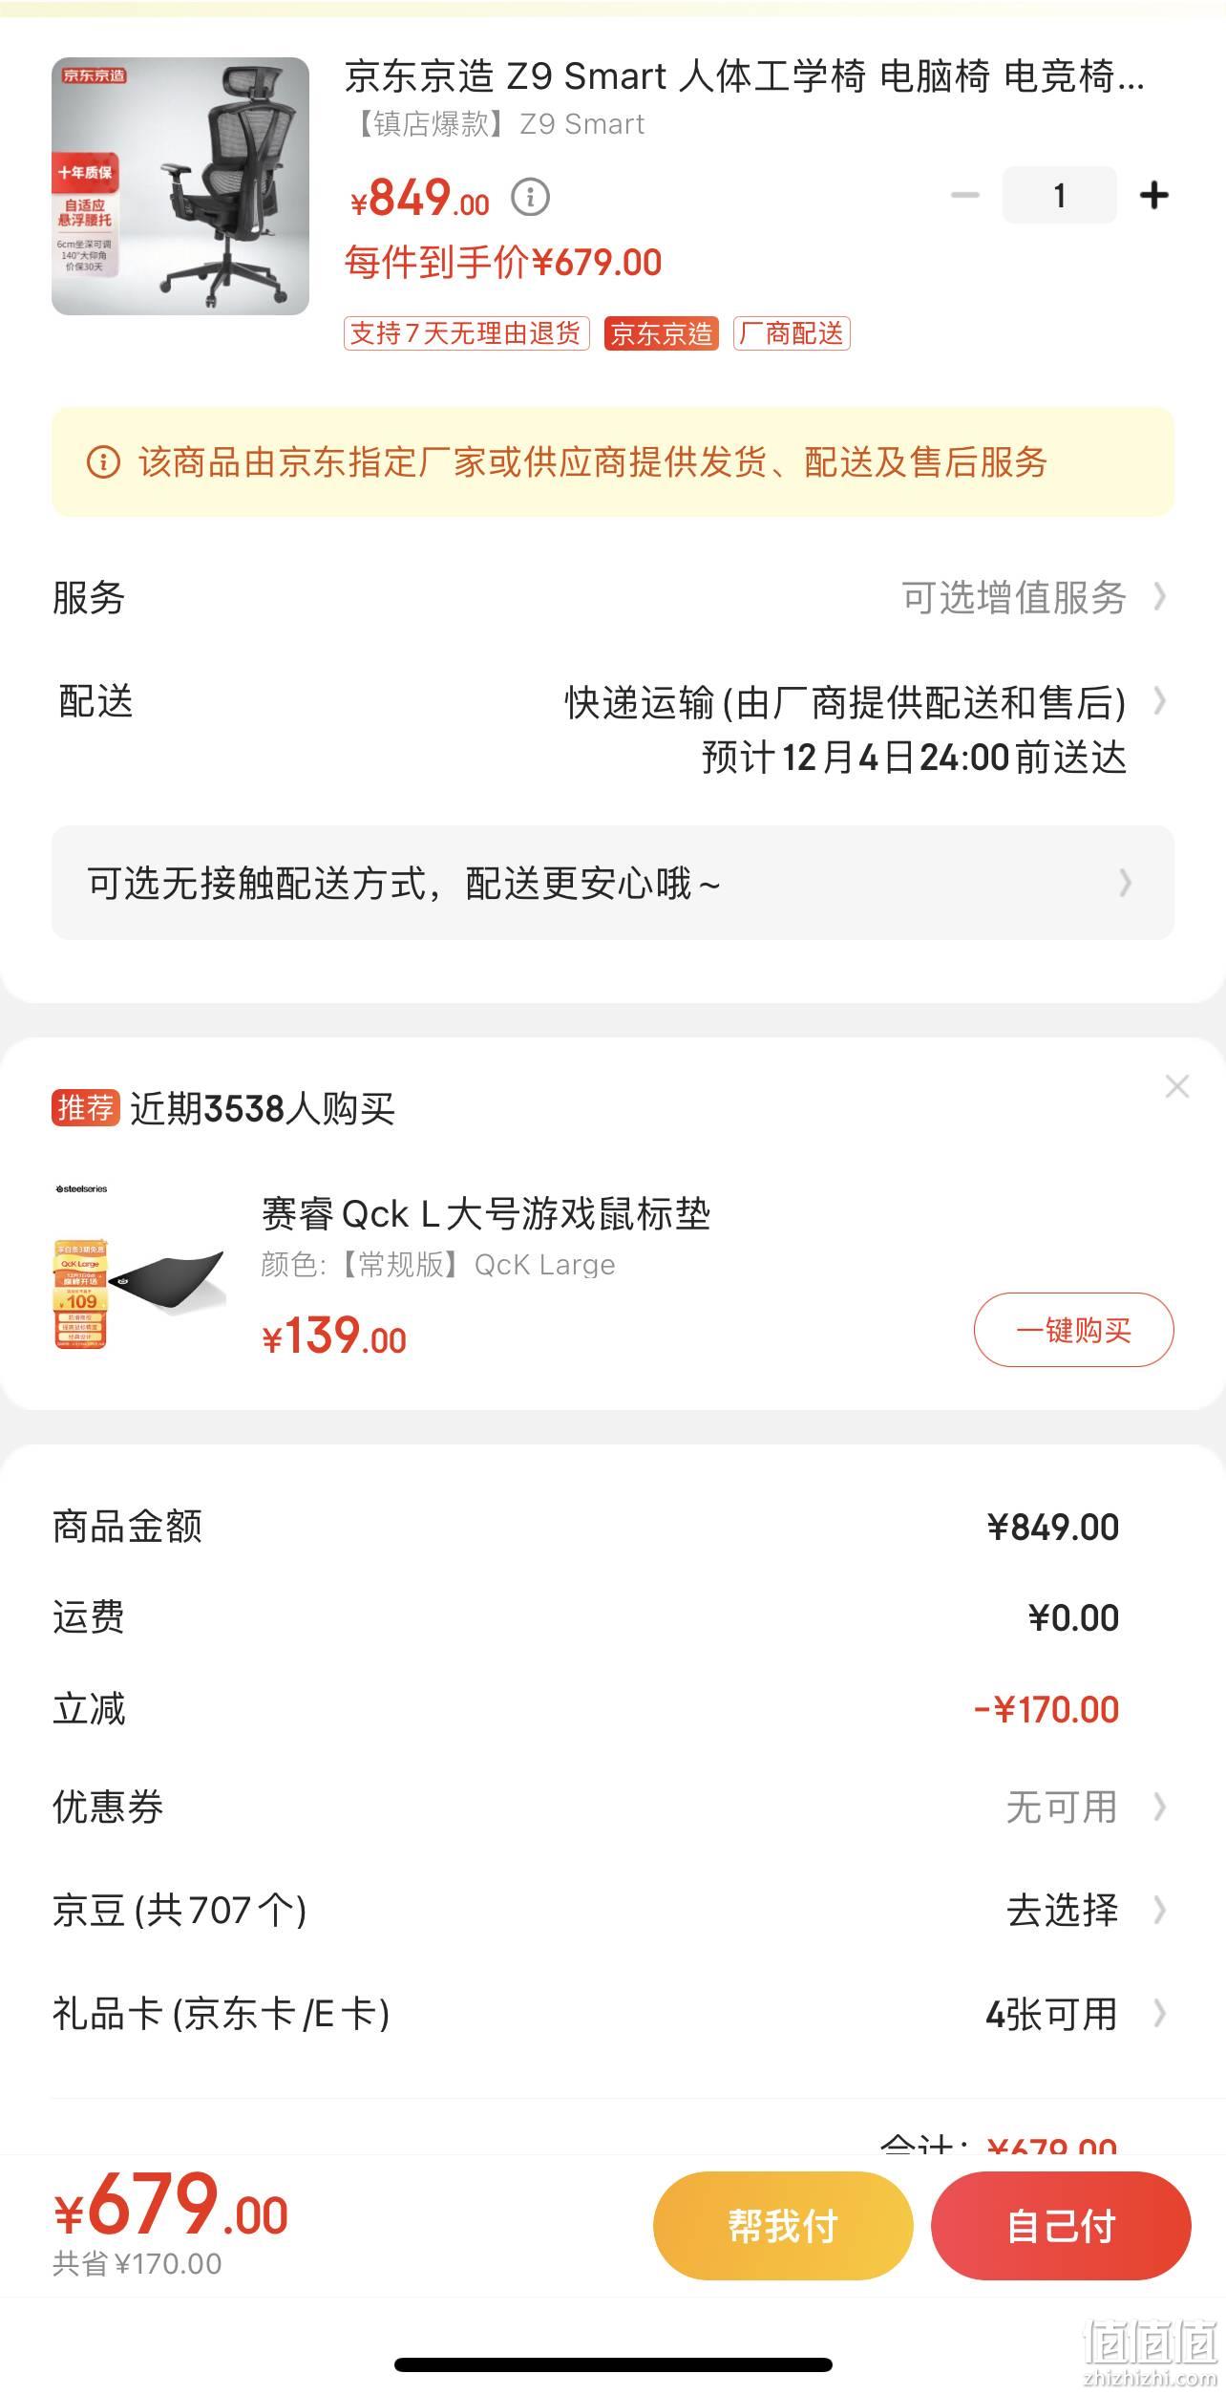This screenshot has height=2395, width=1226.
Task: Click the quantity input field showing 1
Action: coord(1059,195)
